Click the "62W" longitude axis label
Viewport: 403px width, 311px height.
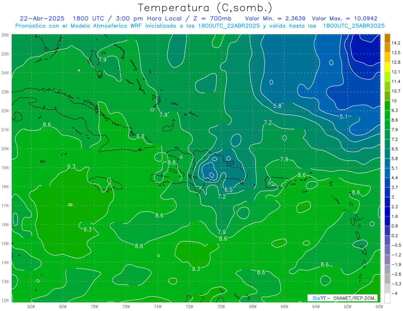pyautogui.click(x=348, y=306)
